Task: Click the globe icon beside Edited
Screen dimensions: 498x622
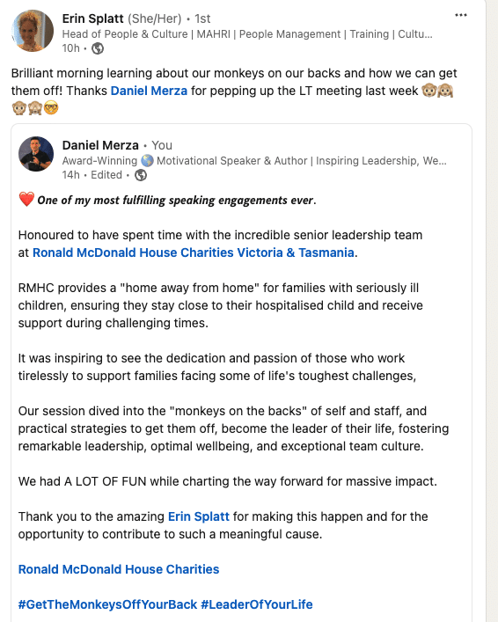Action: pos(141,175)
